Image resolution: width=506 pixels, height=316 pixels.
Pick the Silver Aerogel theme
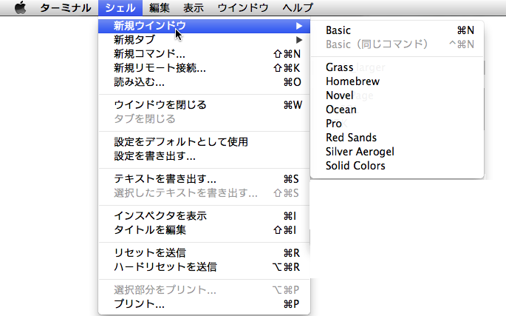[x=397, y=152]
